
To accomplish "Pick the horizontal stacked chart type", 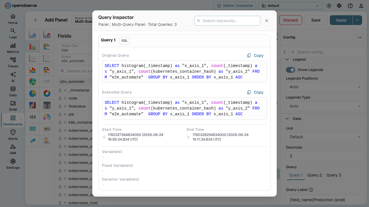I will tap(47, 70).
